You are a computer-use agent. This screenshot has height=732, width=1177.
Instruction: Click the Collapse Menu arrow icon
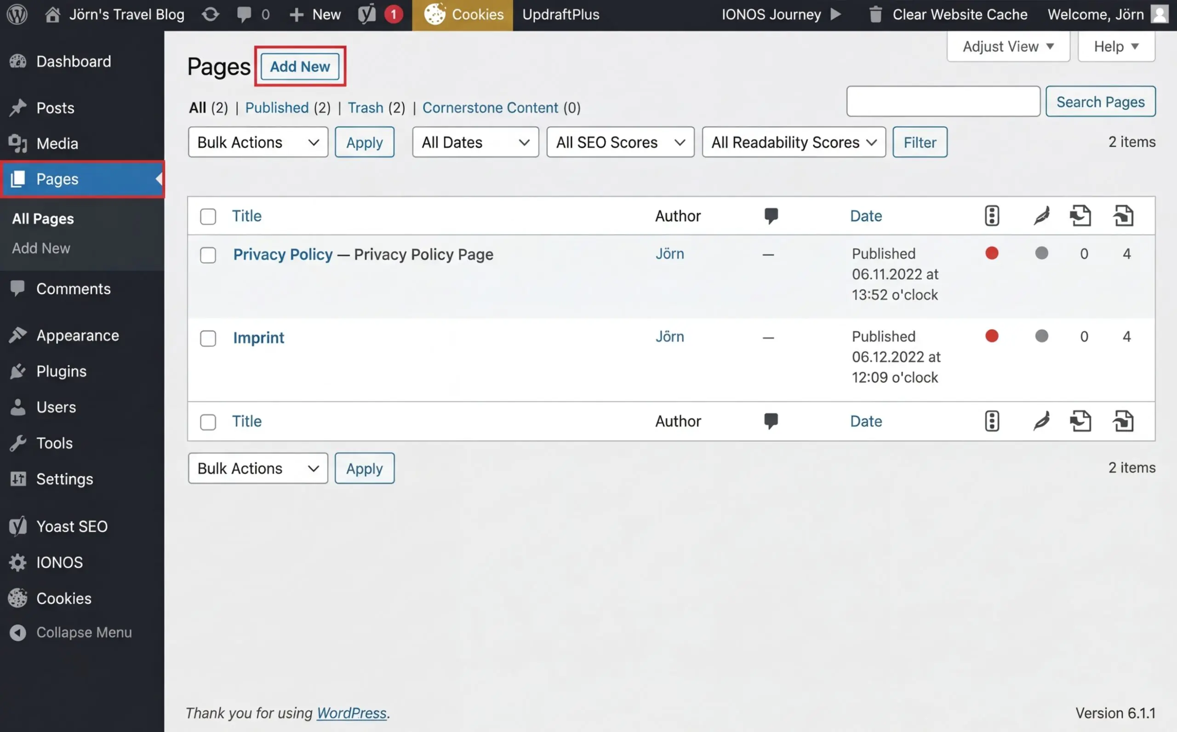(18, 632)
